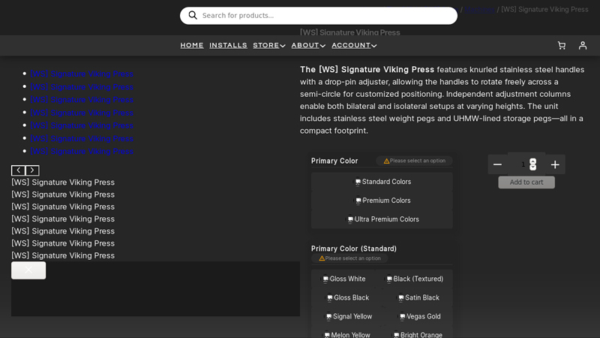Focus the Search for products field

[318, 15]
